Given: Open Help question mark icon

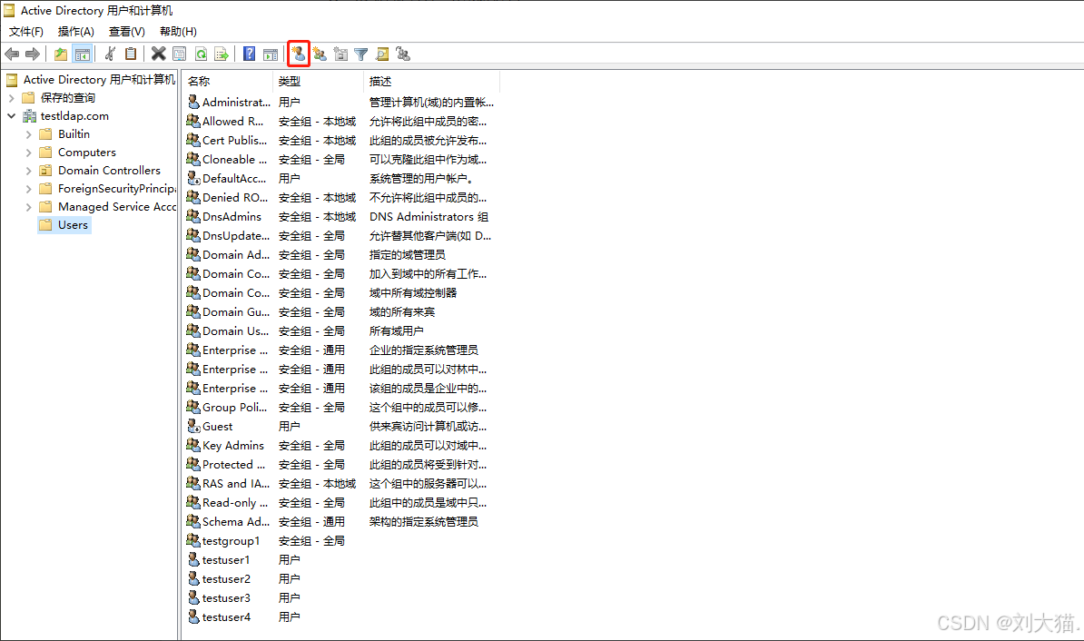Looking at the screenshot, I should tap(250, 54).
